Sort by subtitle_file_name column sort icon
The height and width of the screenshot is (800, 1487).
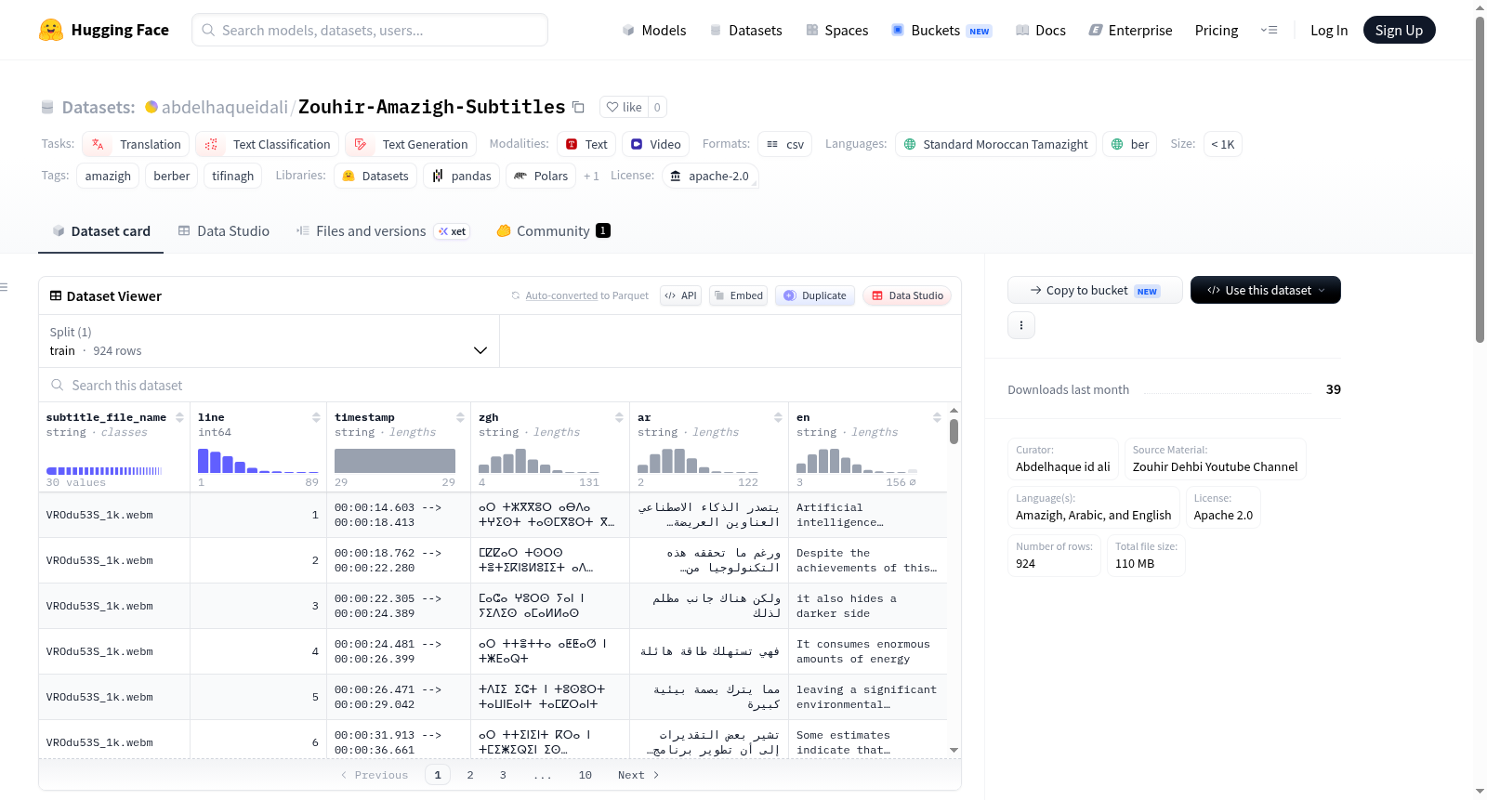(x=179, y=417)
